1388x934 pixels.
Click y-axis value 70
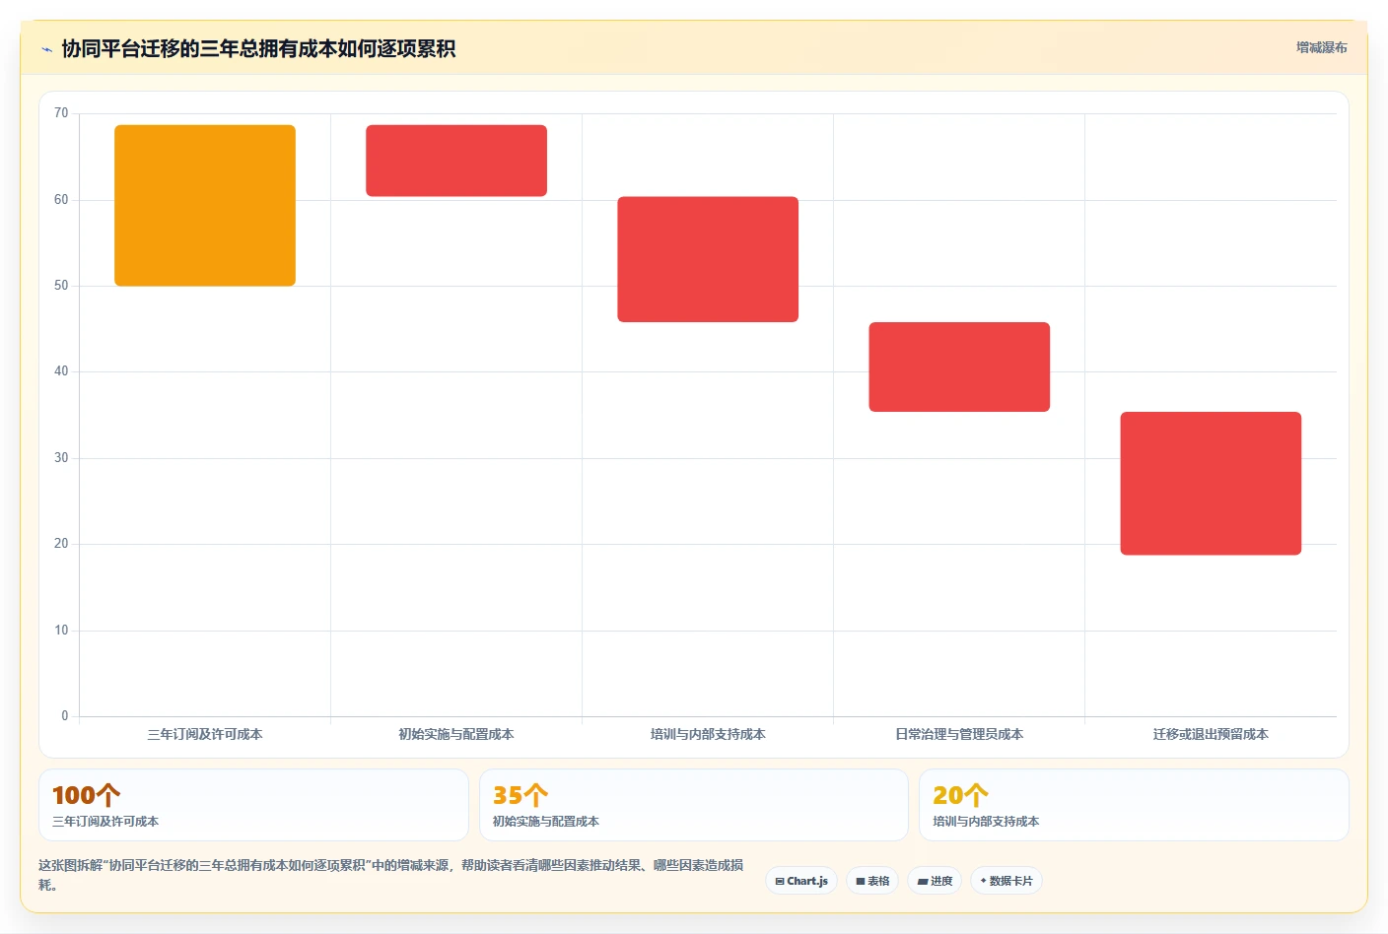pyautogui.click(x=61, y=113)
